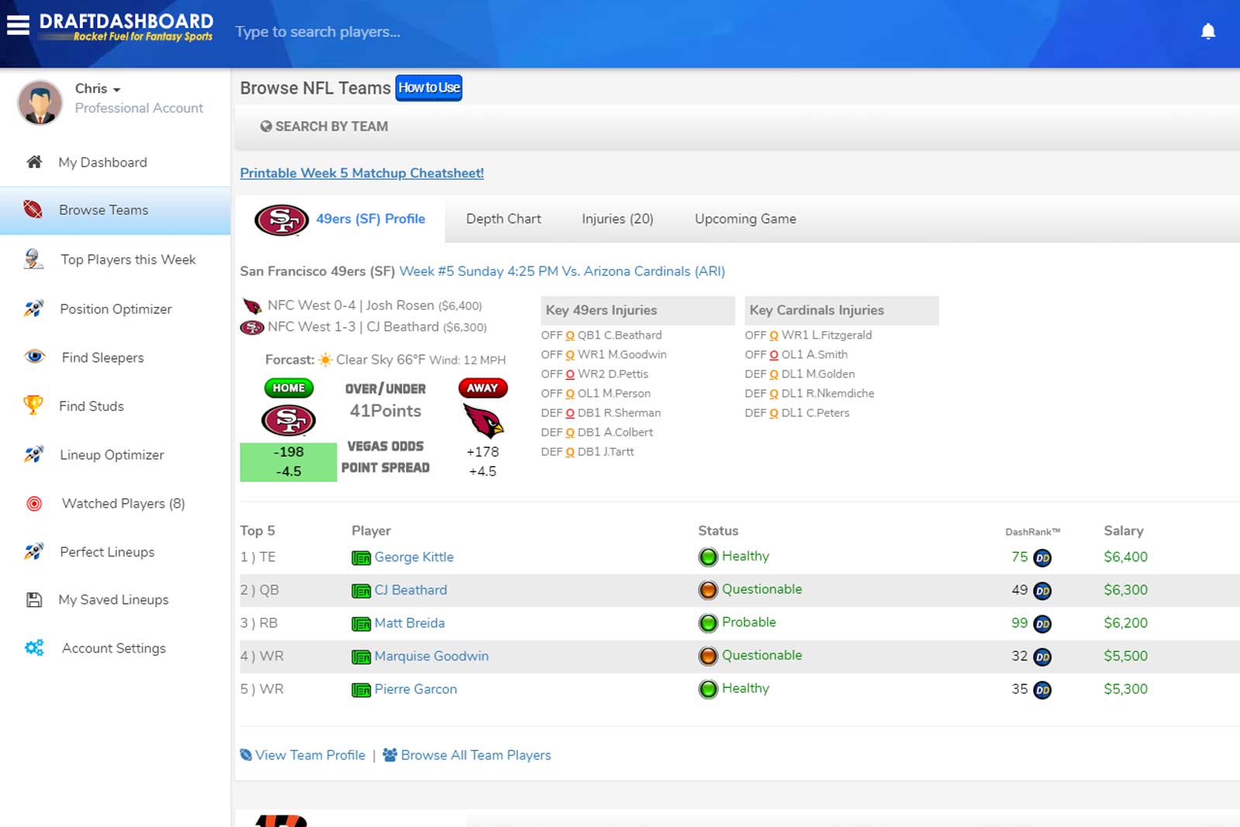The width and height of the screenshot is (1240, 827).
Task: Click the red AWAY badge
Action: (x=482, y=388)
